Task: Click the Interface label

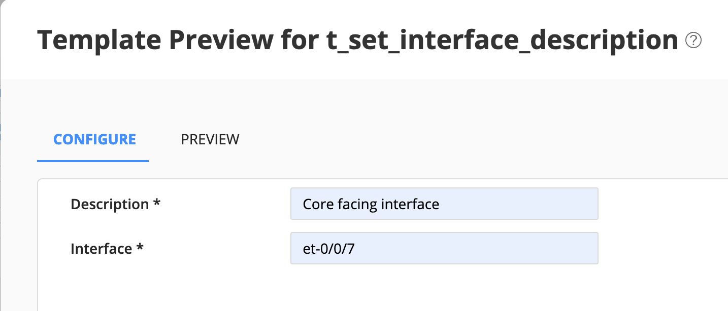Action: 107,248
